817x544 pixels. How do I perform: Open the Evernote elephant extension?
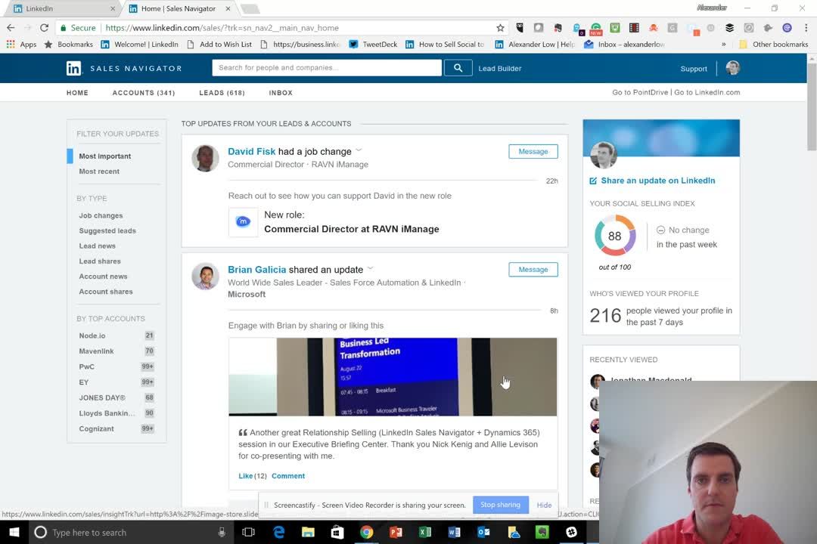pos(558,28)
